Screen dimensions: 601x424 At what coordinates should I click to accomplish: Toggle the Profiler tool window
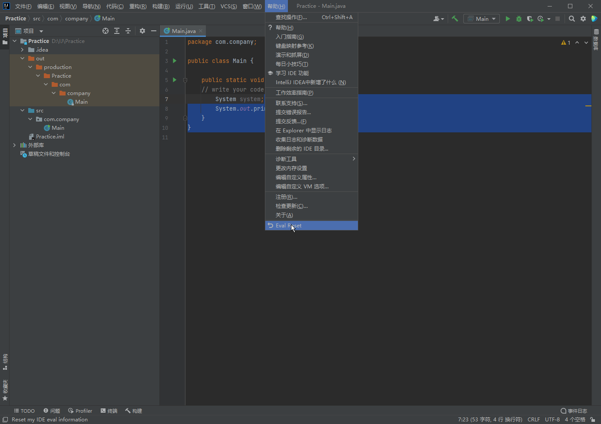(x=80, y=411)
